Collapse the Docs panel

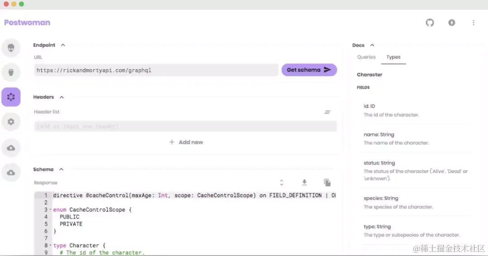click(x=372, y=45)
